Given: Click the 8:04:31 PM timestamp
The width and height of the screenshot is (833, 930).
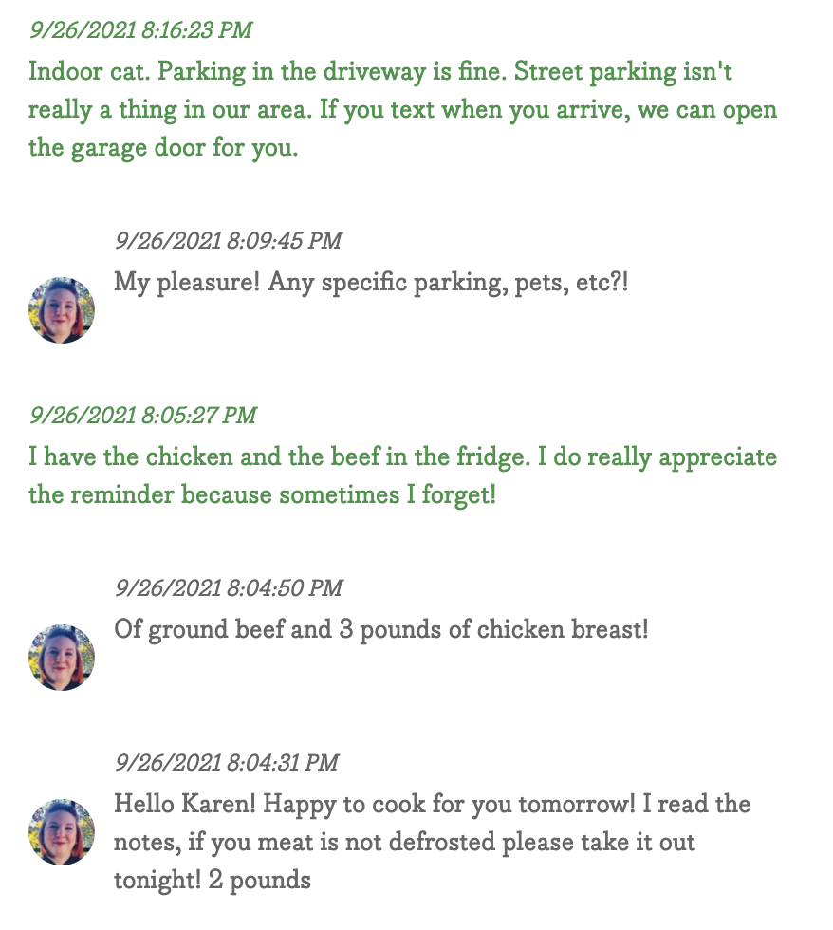Looking at the screenshot, I should tap(227, 762).
